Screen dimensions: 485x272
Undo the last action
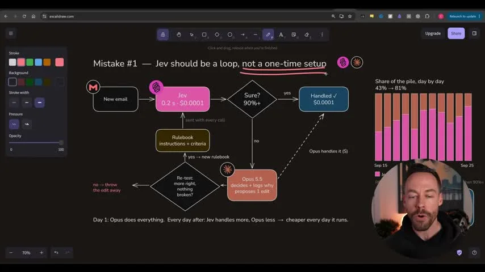tap(56, 253)
